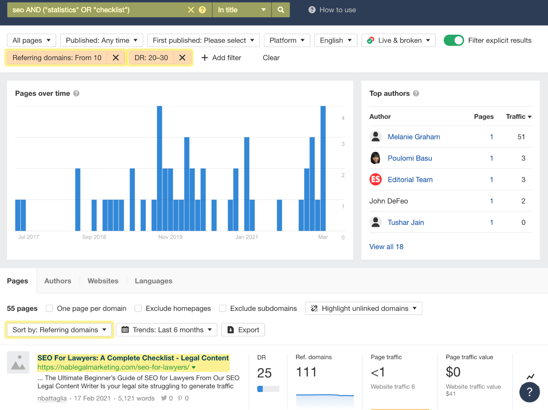Screen dimensions: 548x410
Task: Click the search magnifier icon
Action: point(280,10)
